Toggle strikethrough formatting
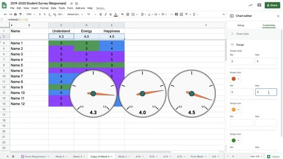Image resolution: width=283 pixels, height=159 pixels. [x=111, y=14]
